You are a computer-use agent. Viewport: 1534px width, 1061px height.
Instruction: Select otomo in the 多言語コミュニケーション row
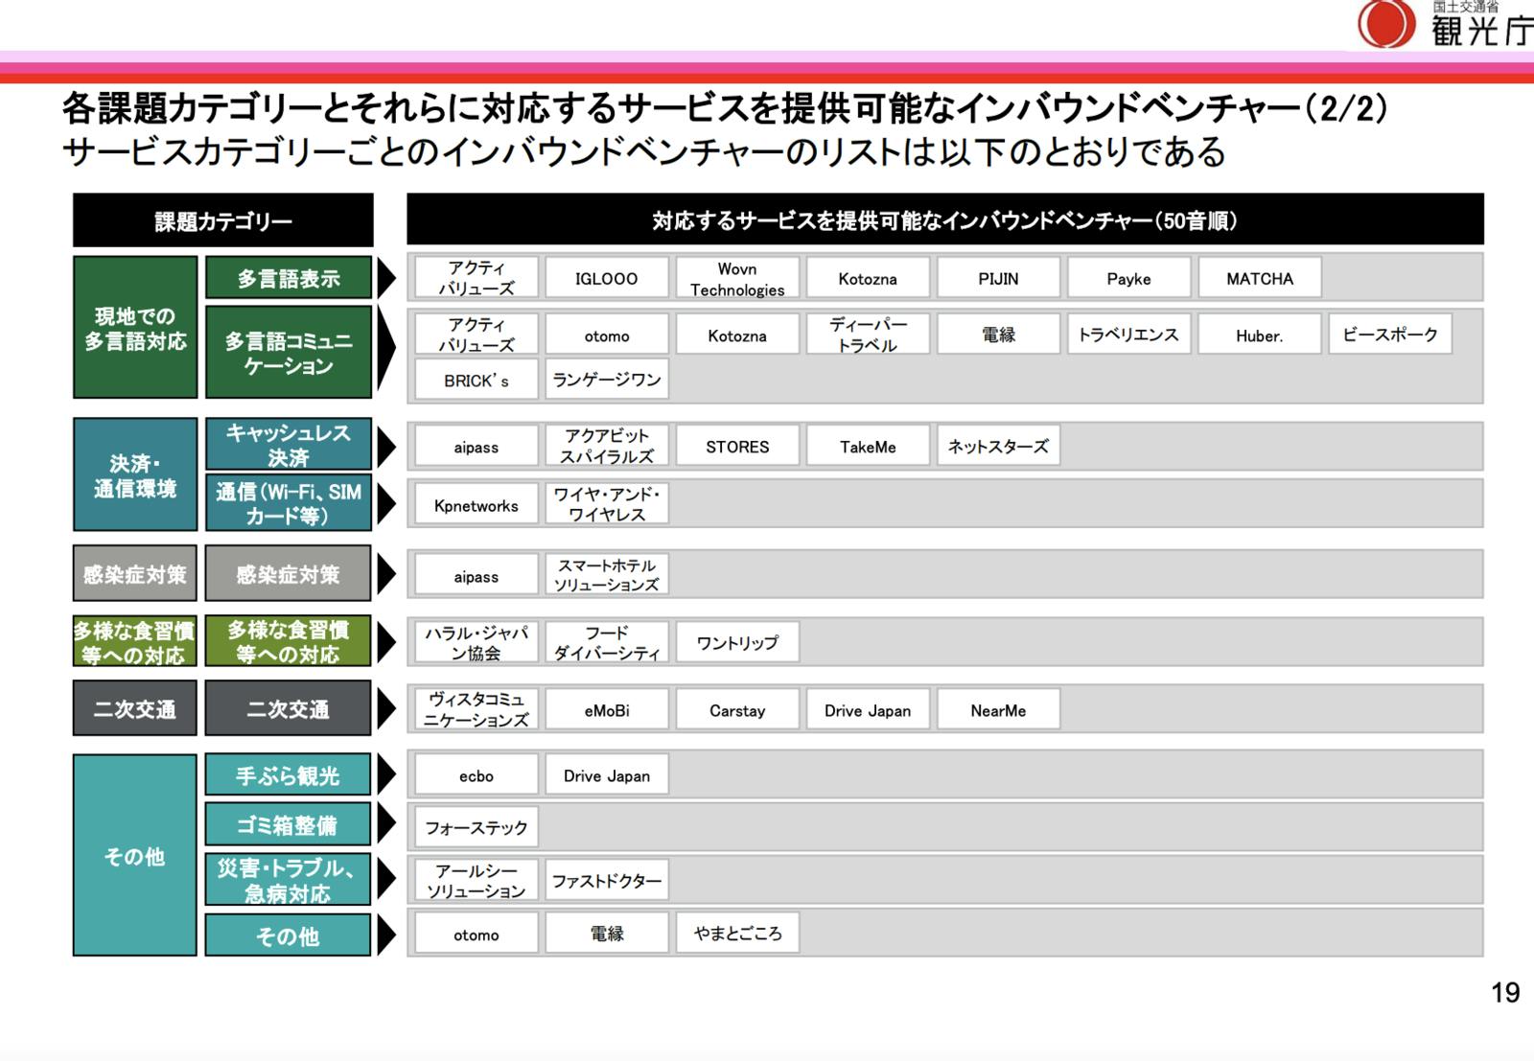click(x=607, y=334)
